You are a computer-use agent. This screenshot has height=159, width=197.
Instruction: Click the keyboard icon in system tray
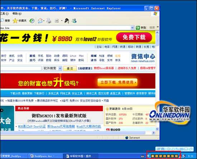coord(143,156)
